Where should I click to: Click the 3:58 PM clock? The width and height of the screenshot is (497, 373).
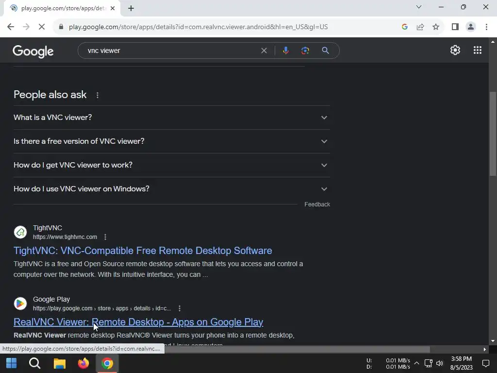click(462, 359)
